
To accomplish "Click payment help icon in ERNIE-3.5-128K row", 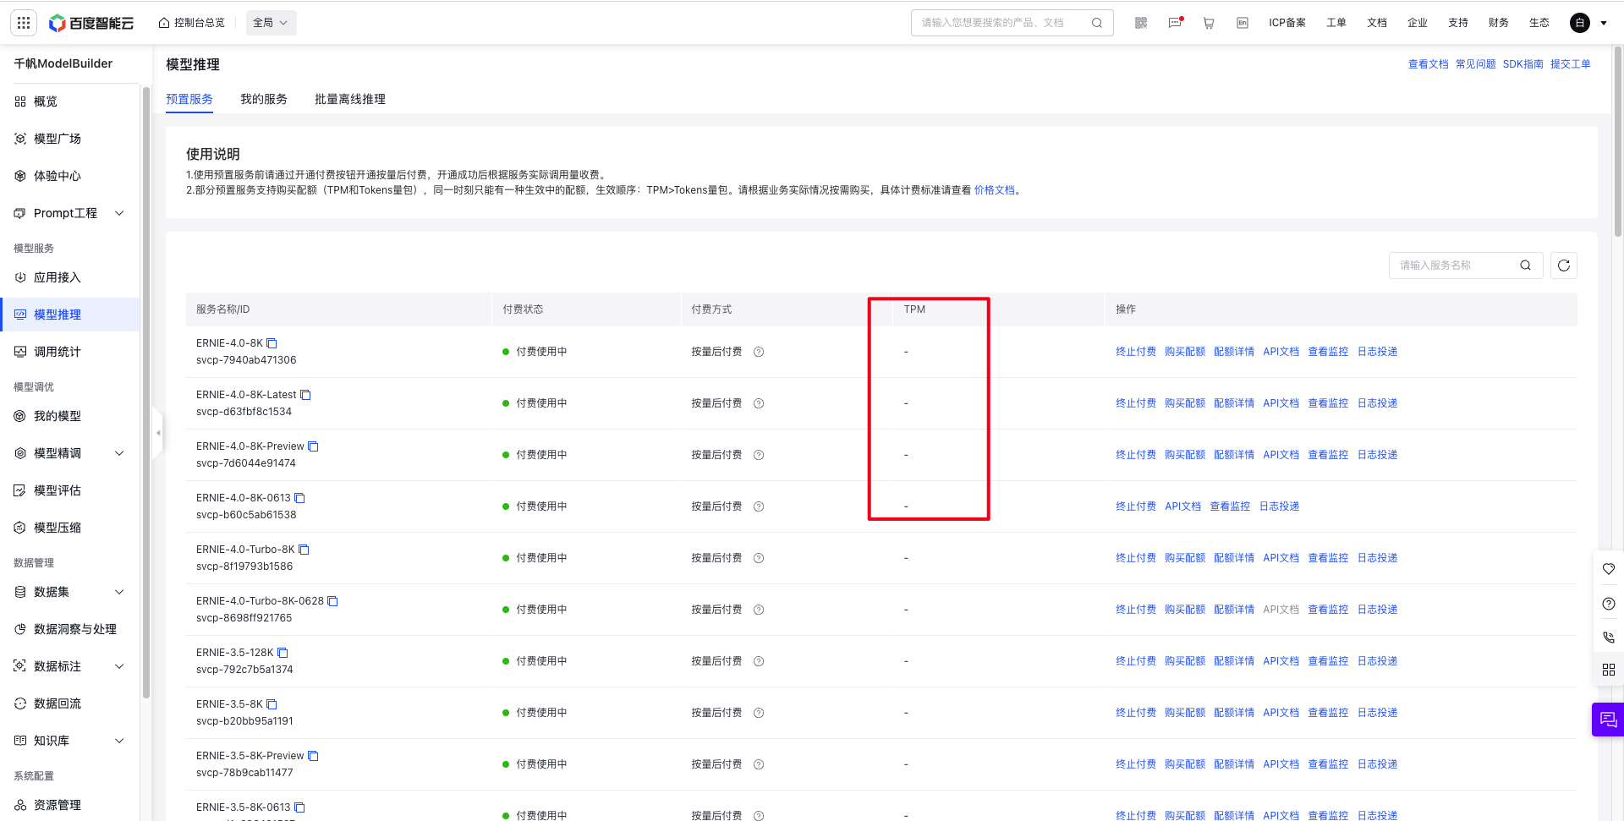I will pyautogui.click(x=759, y=661).
